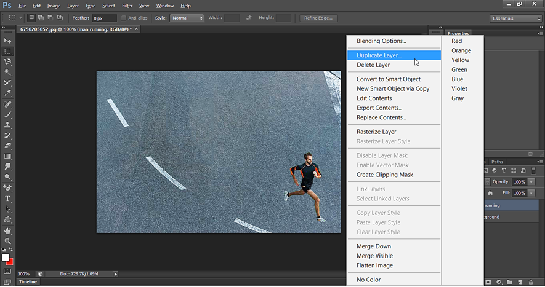Expand the Opacity dropdown arrow
The height and width of the screenshot is (287, 545).
[531, 182]
